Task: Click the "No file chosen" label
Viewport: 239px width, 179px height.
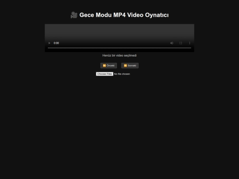Action: click(x=122, y=74)
